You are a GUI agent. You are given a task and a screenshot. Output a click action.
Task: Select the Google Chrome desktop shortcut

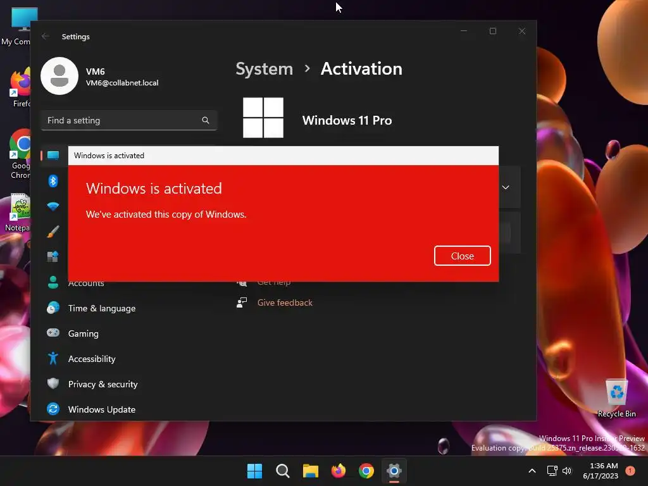tap(20, 154)
